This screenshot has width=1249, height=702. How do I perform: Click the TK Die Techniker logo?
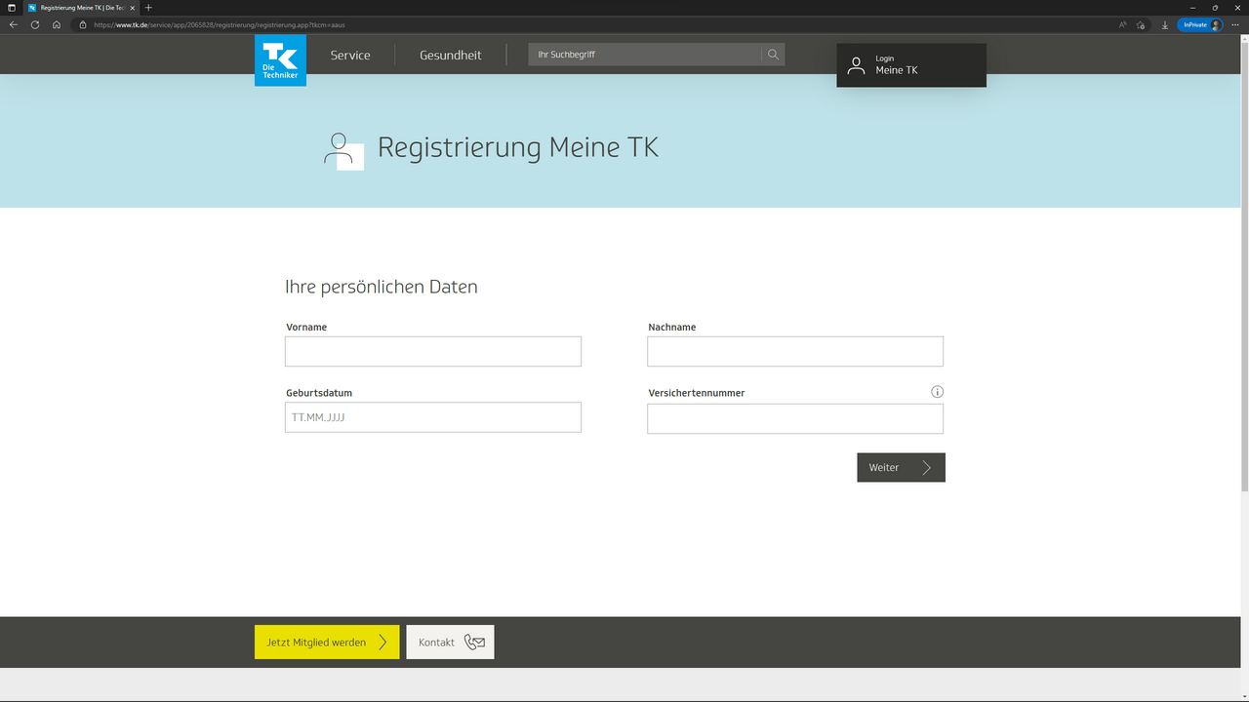(280, 60)
